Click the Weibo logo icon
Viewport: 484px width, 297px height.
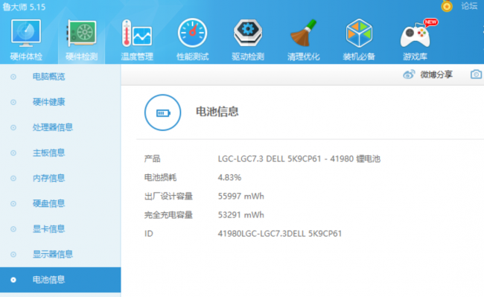(409, 74)
